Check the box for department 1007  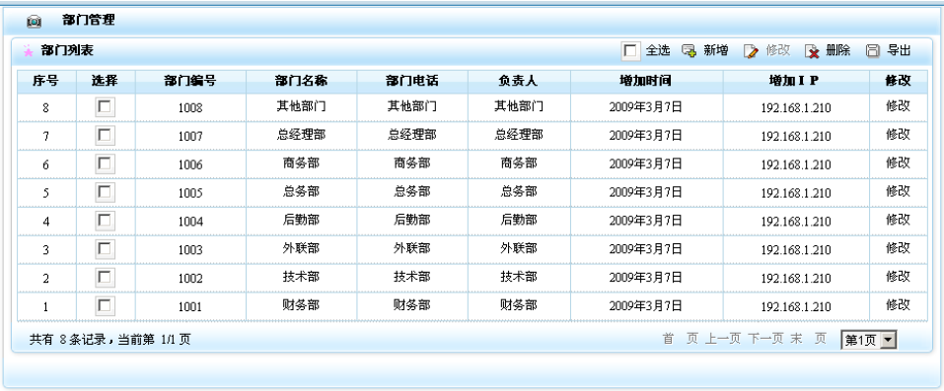tap(105, 135)
